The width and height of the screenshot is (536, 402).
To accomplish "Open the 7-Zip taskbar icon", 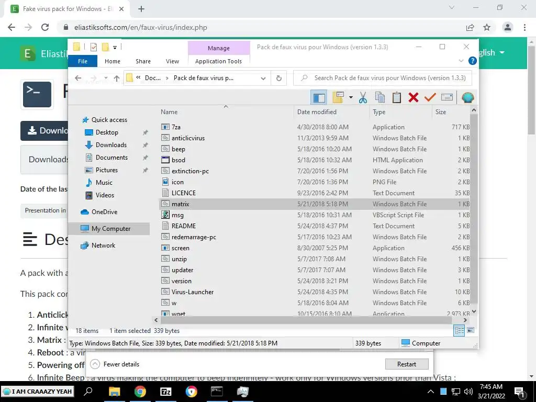I will [166, 392].
